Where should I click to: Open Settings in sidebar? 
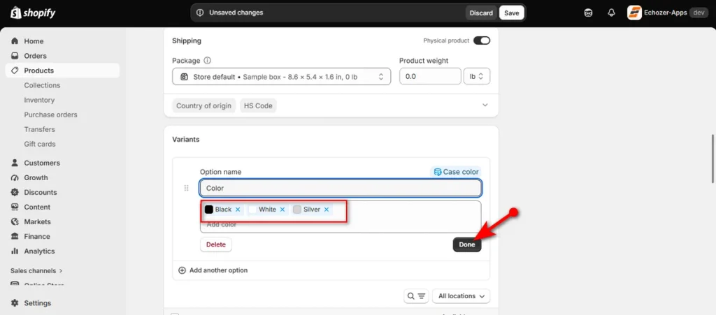tap(38, 303)
